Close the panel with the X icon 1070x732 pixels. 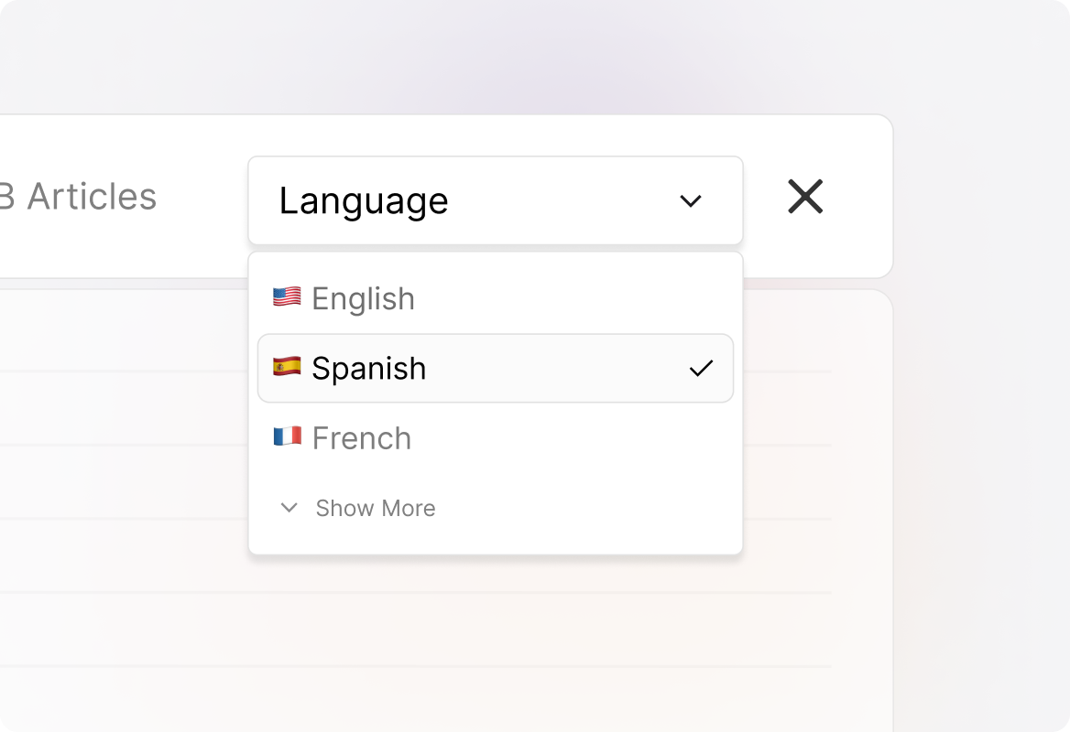805,197
